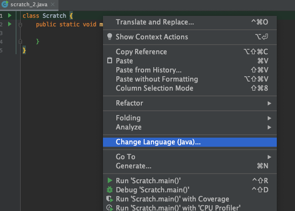This screenshot has width=295, height=211.
Task: Select Copy Reference
Action: pos(190,52)
